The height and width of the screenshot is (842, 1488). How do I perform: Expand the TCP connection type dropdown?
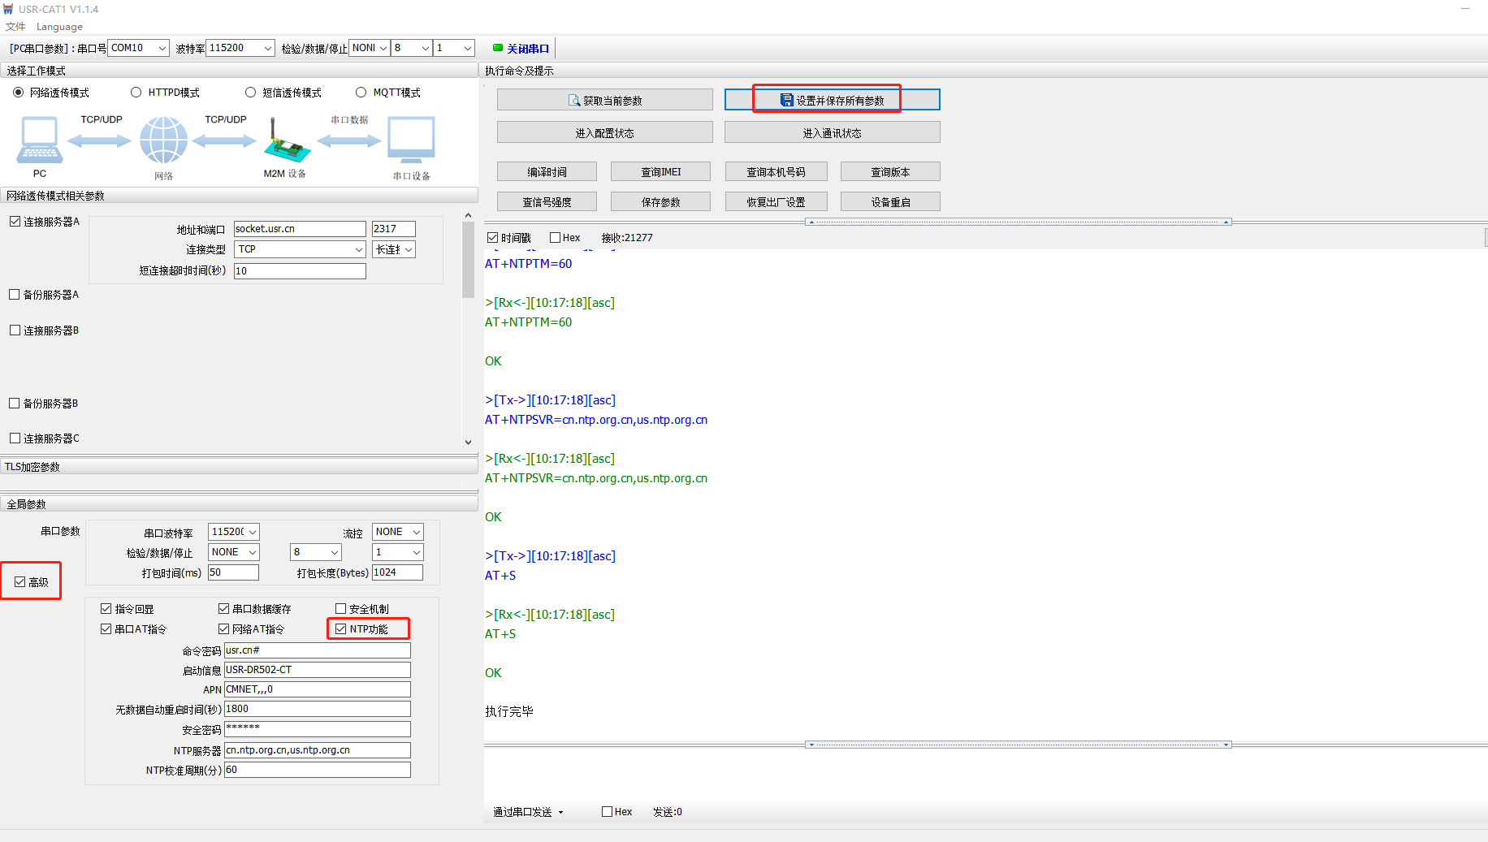pyautogui.click(x=358, y=249)
